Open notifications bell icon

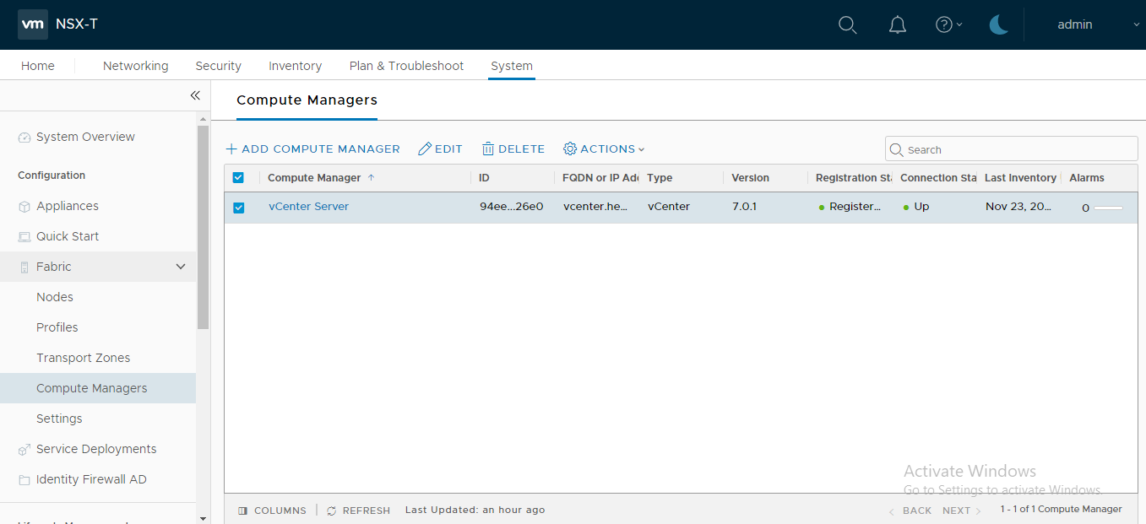tap(898, 24)
